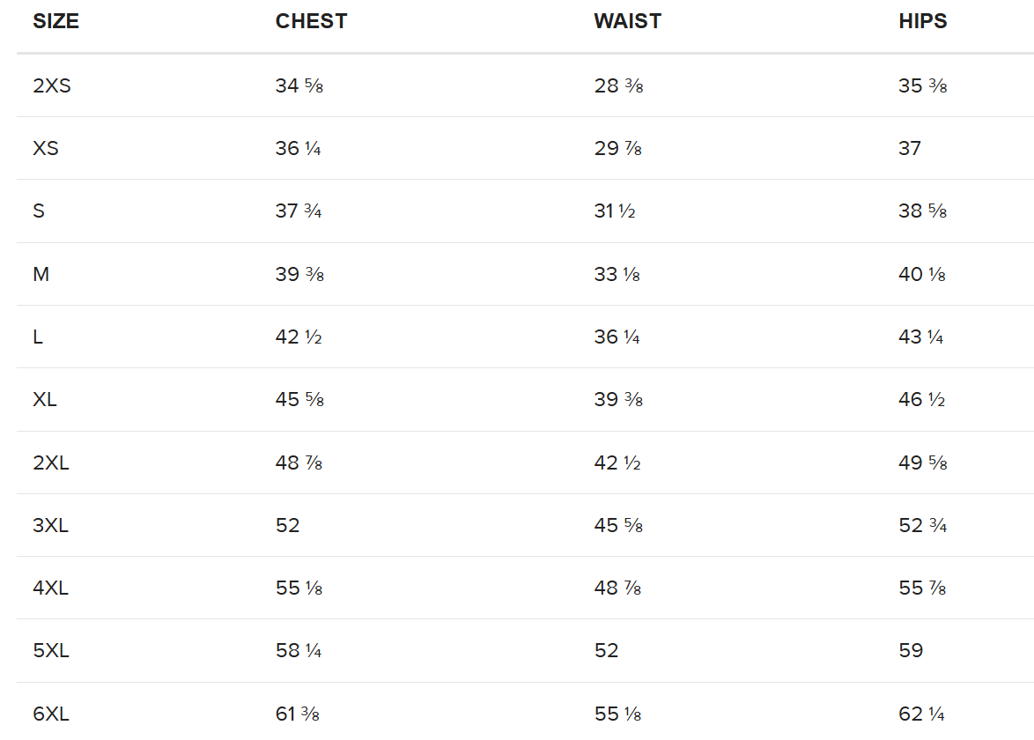Click the 6XL size label

pyautogui.click(x=51, y=714)
